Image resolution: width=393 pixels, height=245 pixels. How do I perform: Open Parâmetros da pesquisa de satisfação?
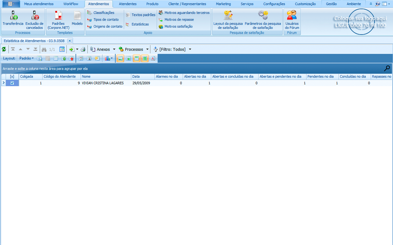[263, 19]
